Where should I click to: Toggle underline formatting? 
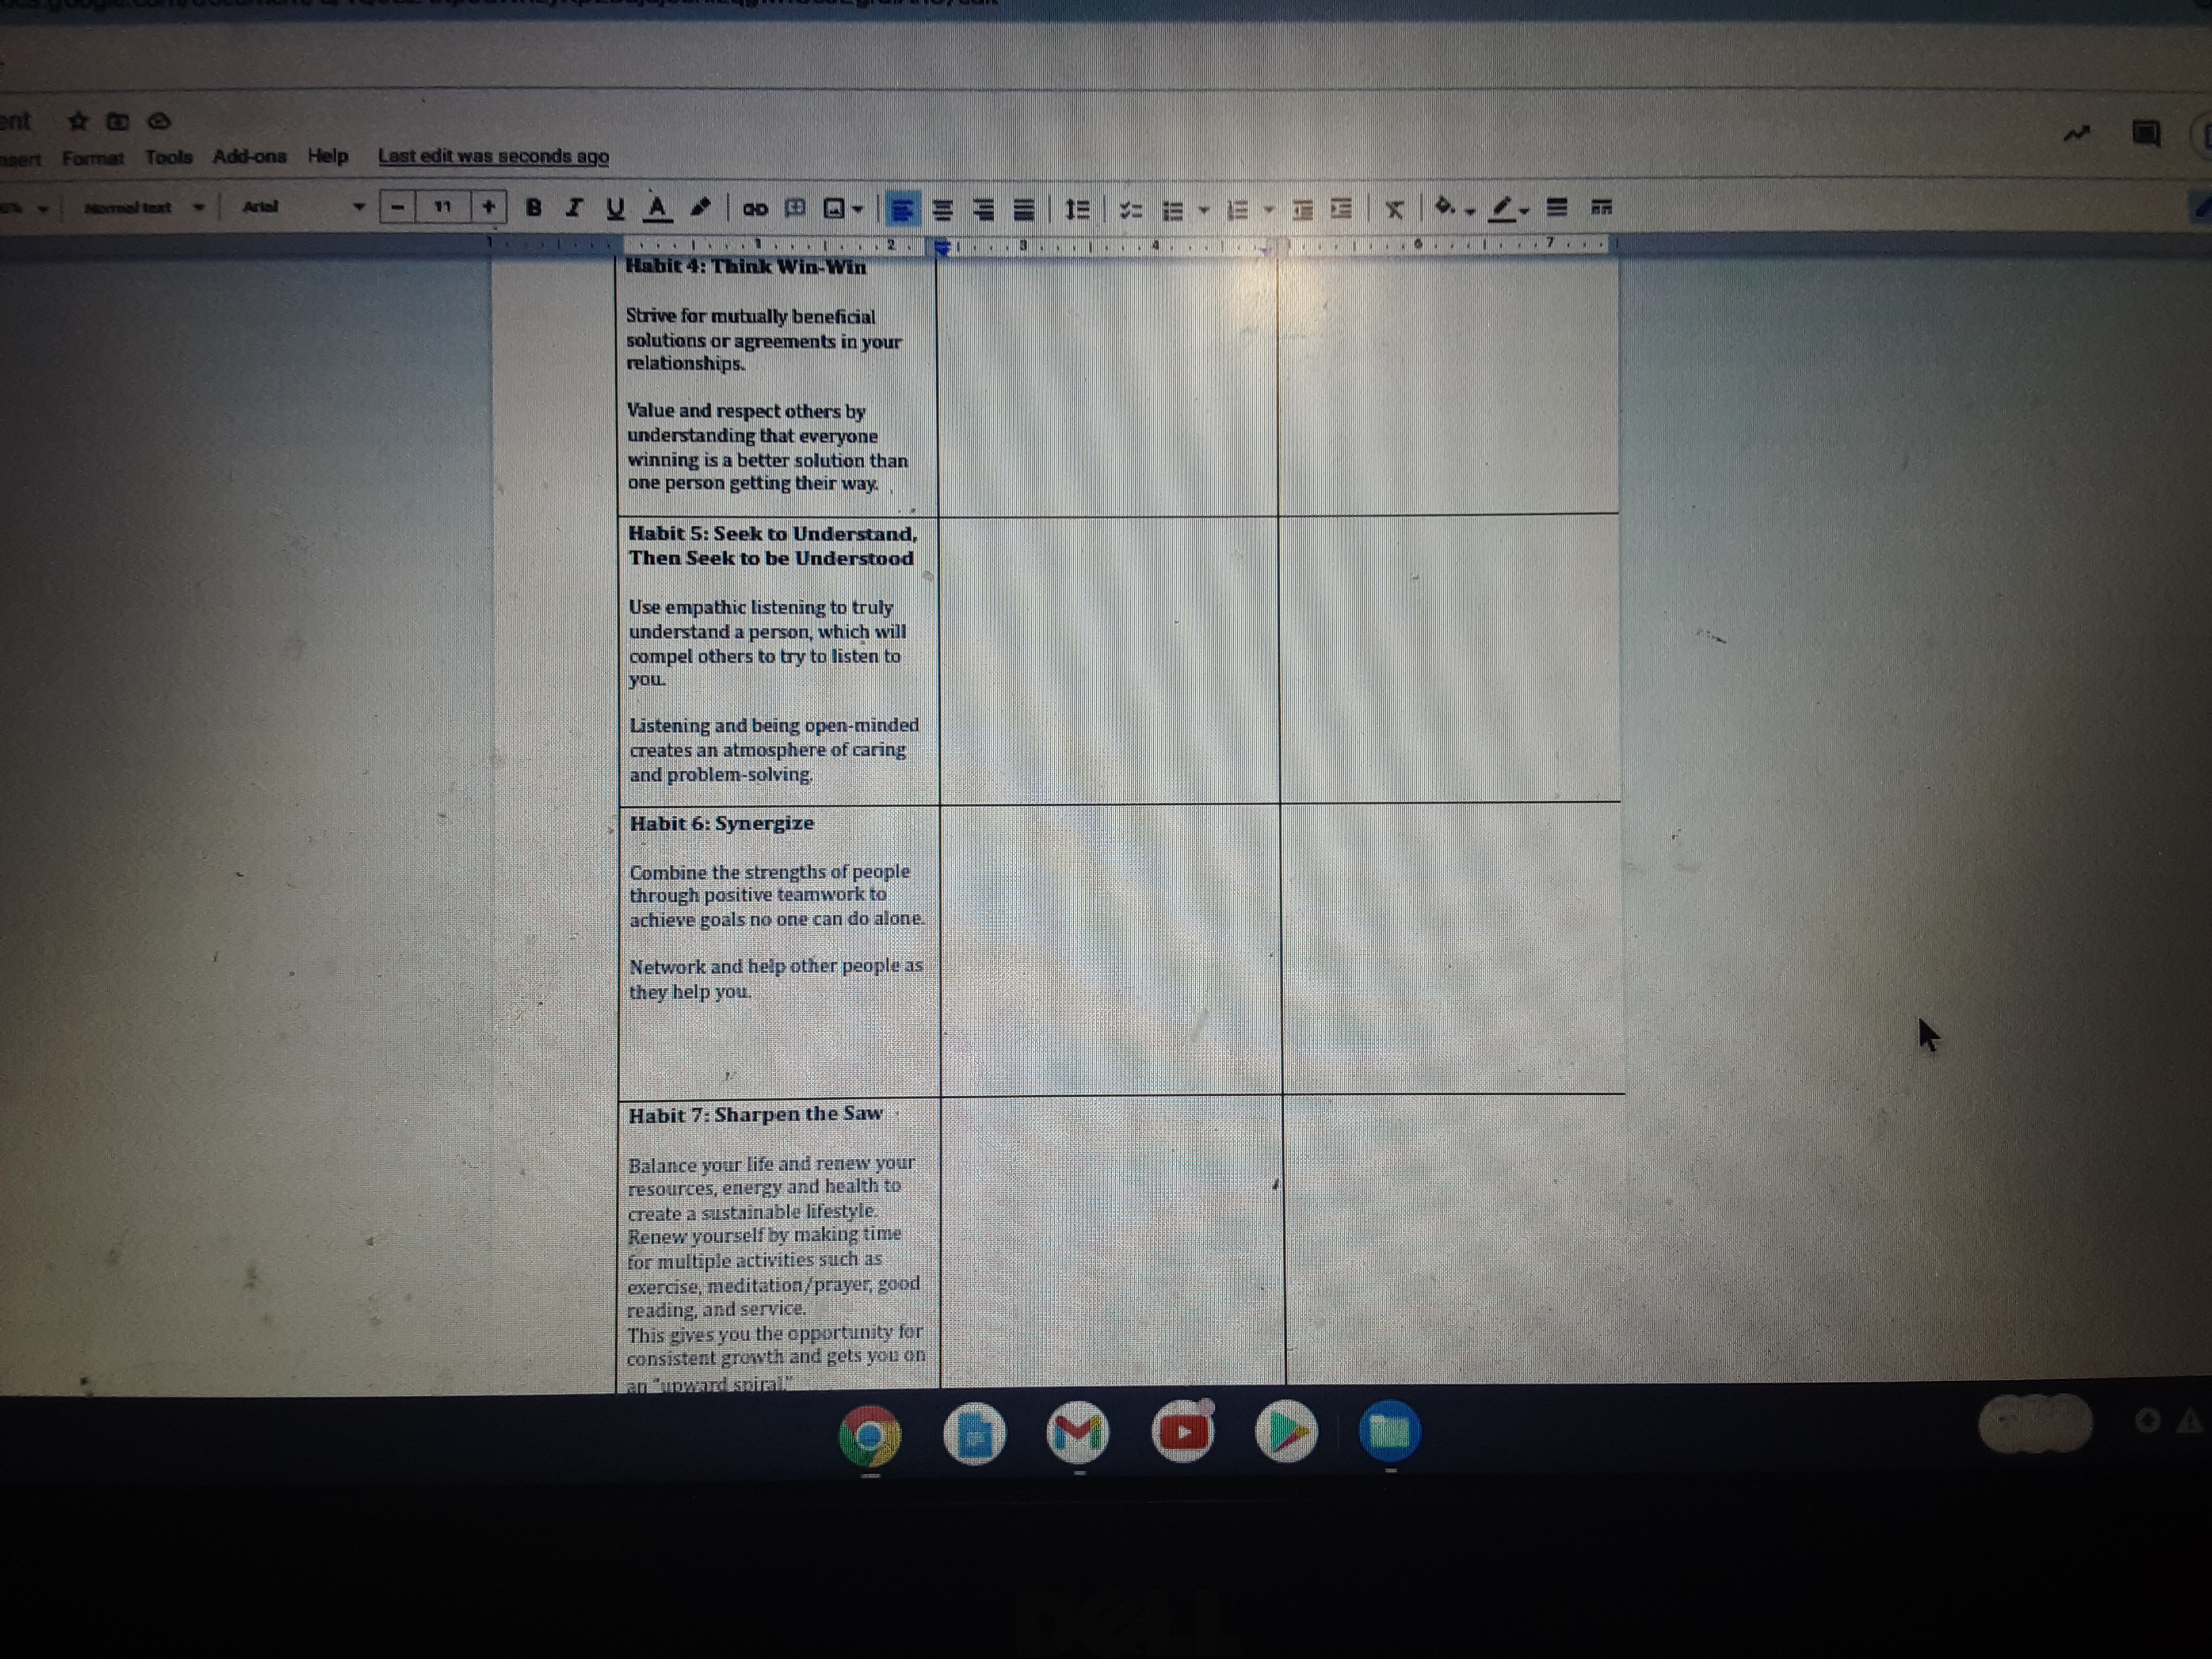click(615, 207)
